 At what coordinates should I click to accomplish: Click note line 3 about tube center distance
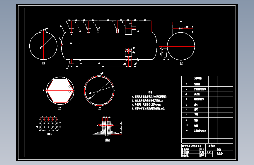(x=146, y=105)
